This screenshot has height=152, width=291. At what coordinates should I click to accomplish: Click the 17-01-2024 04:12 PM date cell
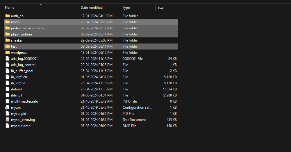(x=97, y=16)
